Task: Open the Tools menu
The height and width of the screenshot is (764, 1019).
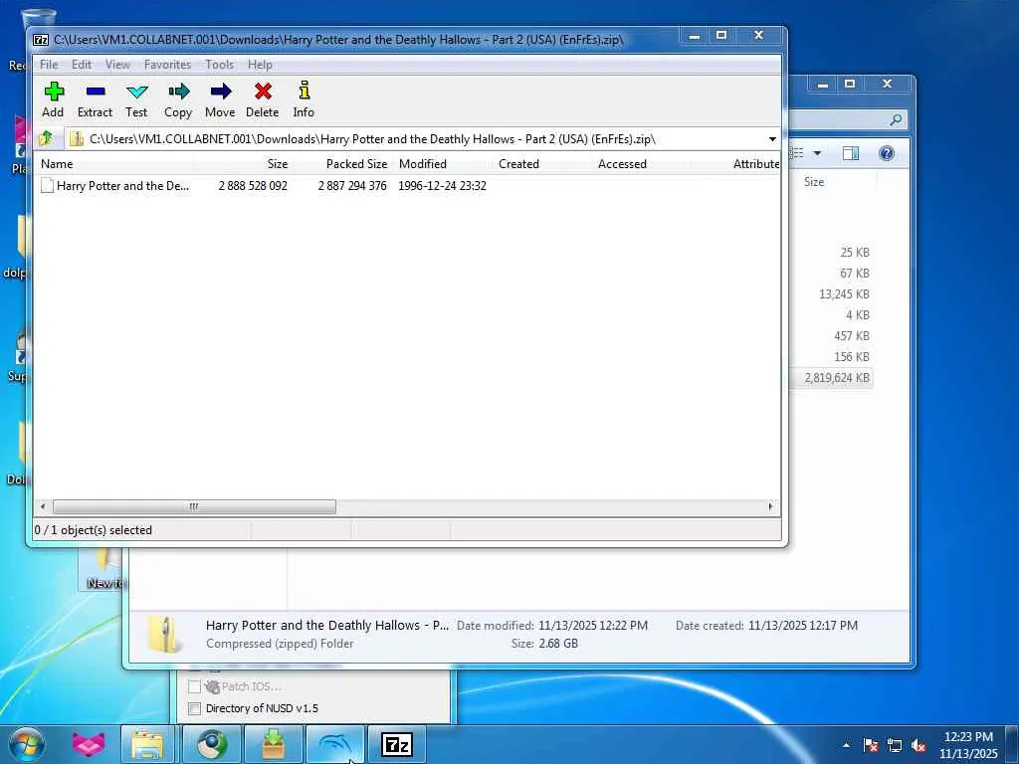Action: point(220,65)
